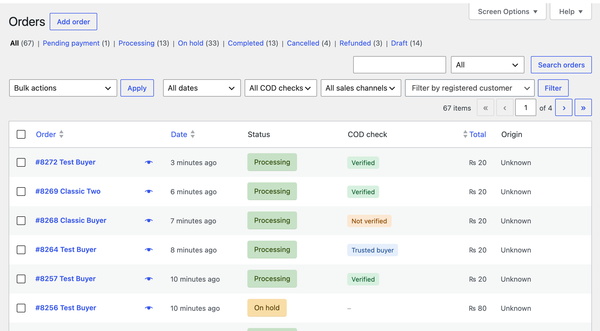Show only Processing orders tab

click(x=136, y=43)
